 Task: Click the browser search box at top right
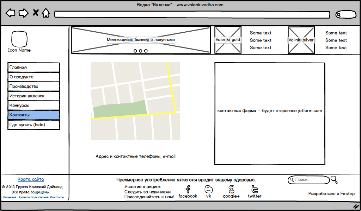(x=346, y=15)
